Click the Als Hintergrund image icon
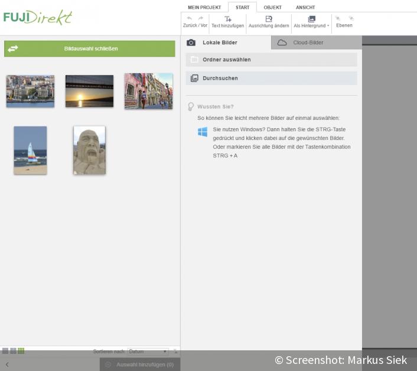 coord(311,19)
